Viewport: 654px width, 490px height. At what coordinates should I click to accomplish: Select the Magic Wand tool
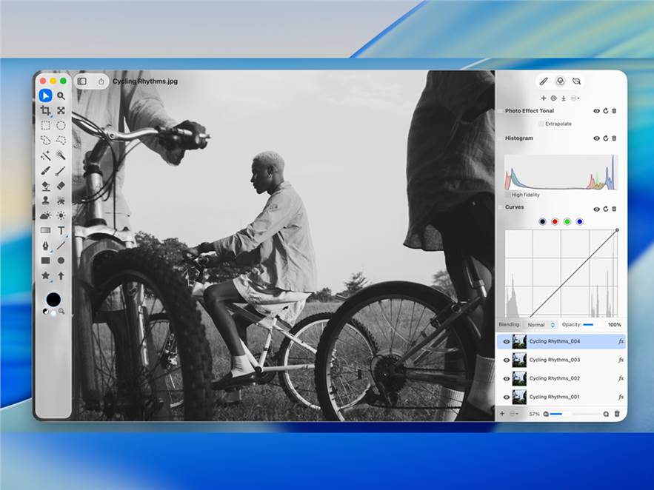46,155
